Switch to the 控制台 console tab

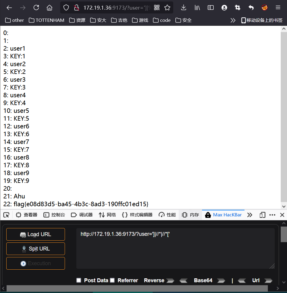54,215
